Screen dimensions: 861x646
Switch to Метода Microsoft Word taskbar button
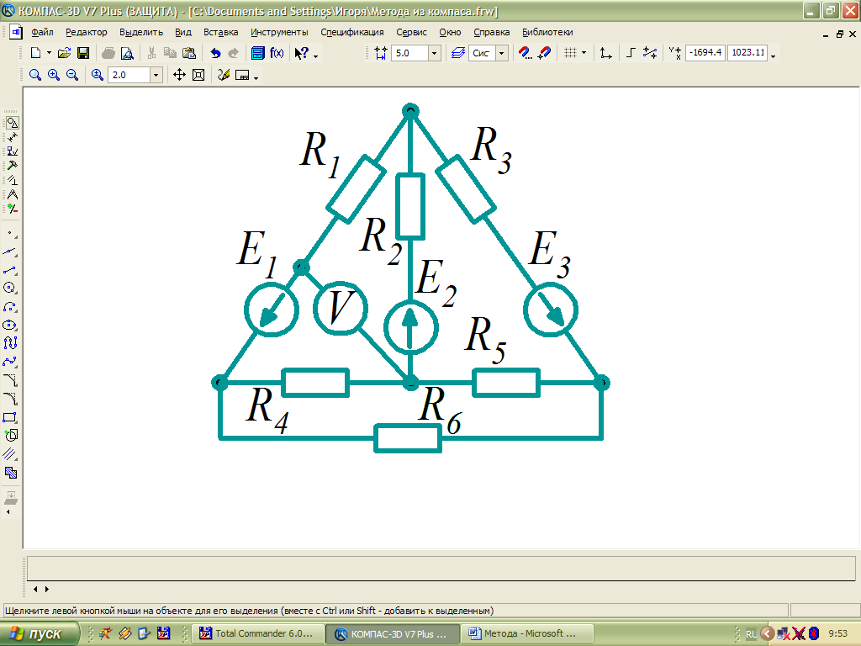(x=527, y=634)
